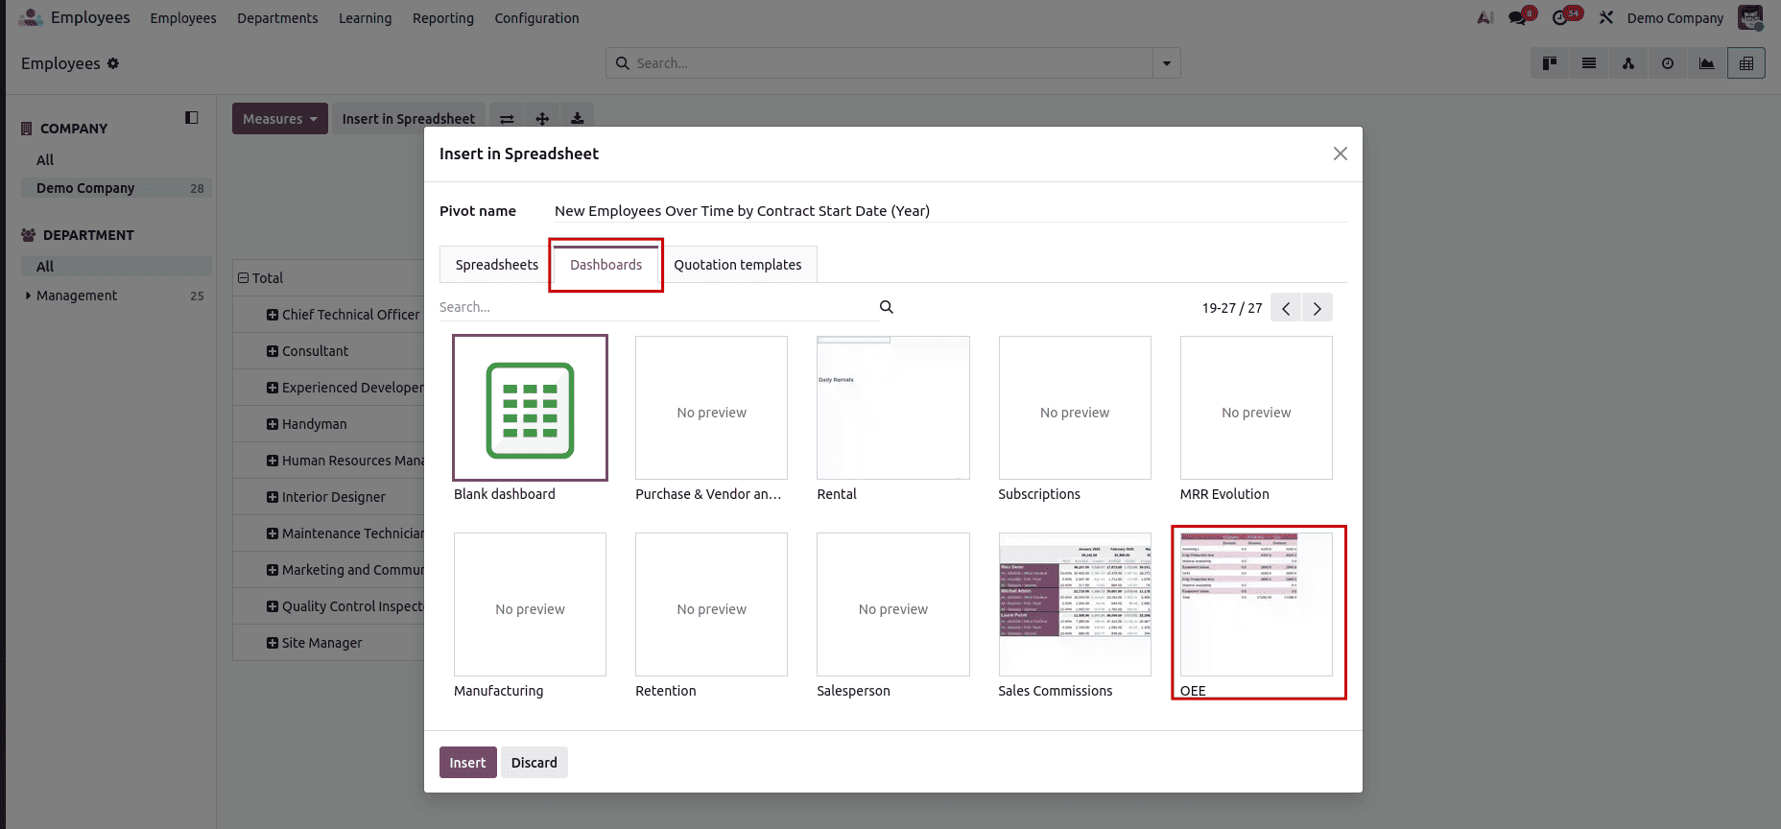Expand the Consultant row
This screenshot has width=1781, height=829.
(x=273, y=351)
